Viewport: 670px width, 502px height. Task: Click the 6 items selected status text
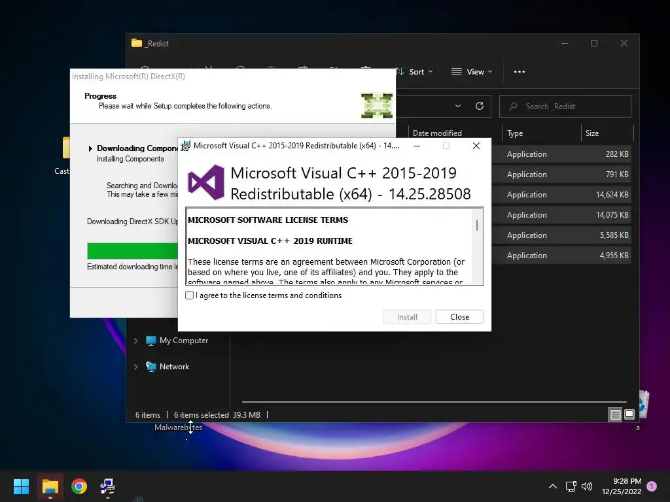point(202,415)
